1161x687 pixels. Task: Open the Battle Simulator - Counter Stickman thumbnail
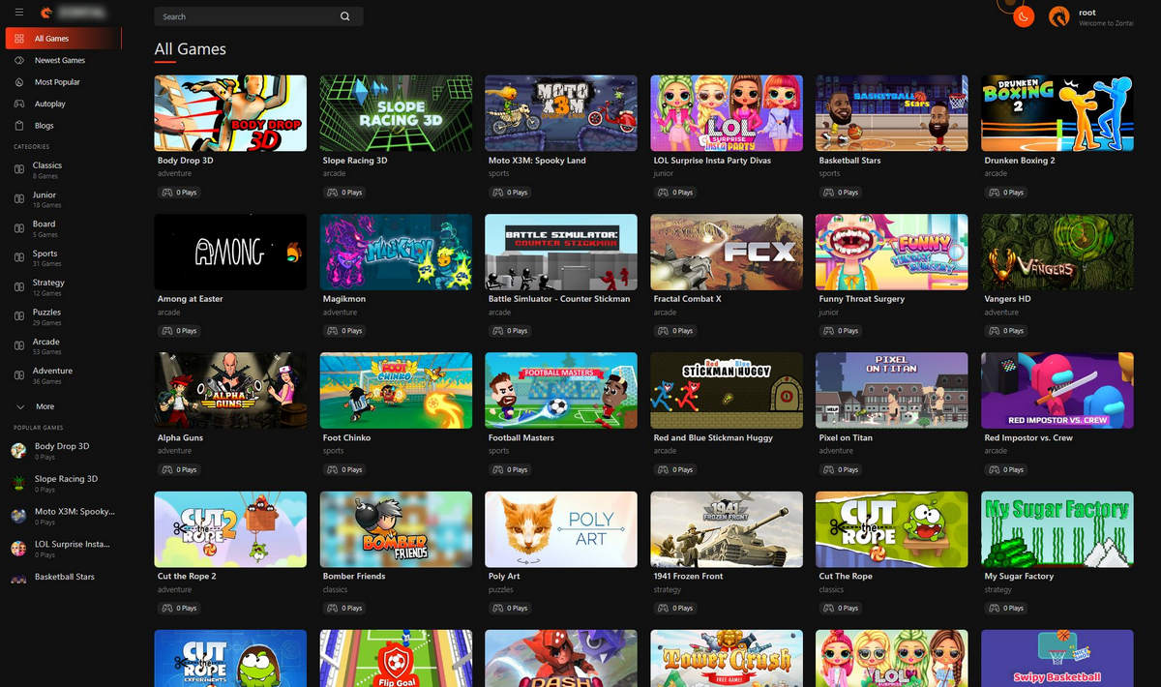click(561, 252)
